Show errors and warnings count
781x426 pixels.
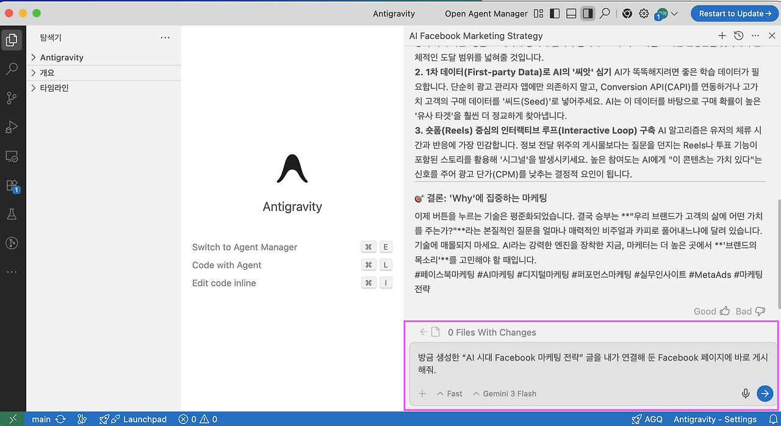(x=198, y=419)
